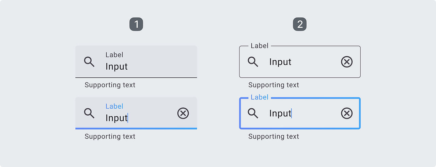Focus the Input text in the unfocused filled field
436x167 pixels.
tap(116, 67)
